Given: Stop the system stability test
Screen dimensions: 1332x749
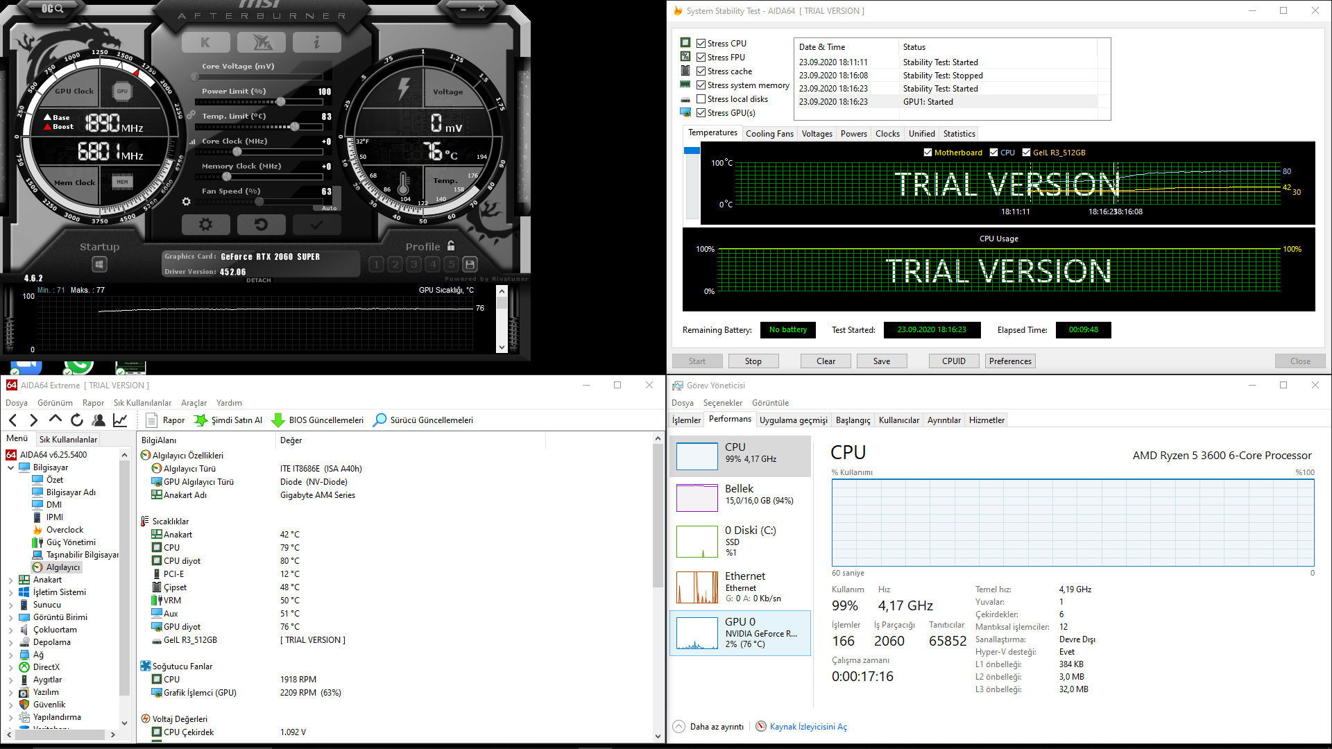Looking at the screenshot, I should tap(753, 361).
